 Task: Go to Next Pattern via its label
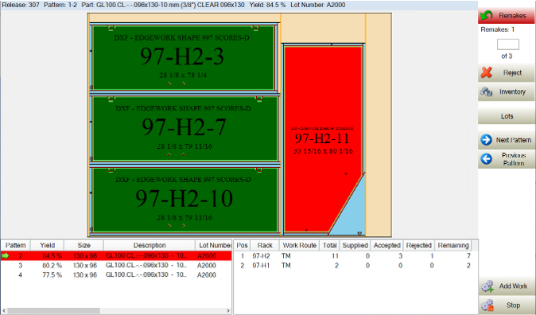tap(514, 140)
